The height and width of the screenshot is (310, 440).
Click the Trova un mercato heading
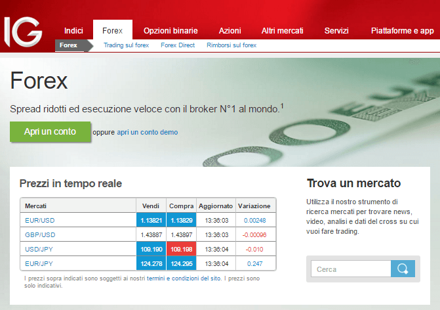pyautogui.click(x=353, y=183)
